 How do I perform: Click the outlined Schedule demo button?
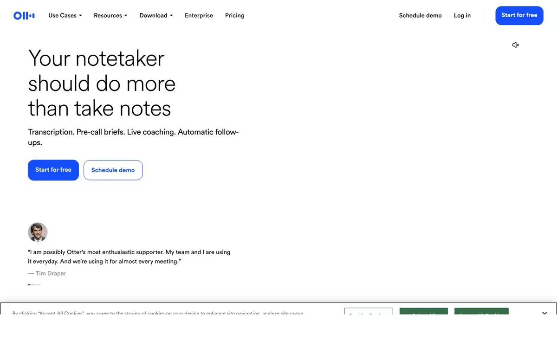pyautogui.click(x=113, y=170)
